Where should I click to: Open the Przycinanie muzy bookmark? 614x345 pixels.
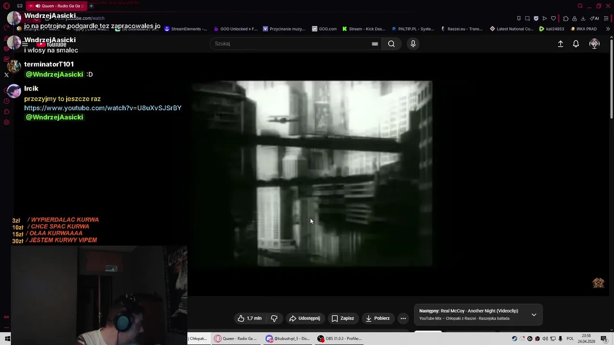pyautogui.click(x=284, y=29)
